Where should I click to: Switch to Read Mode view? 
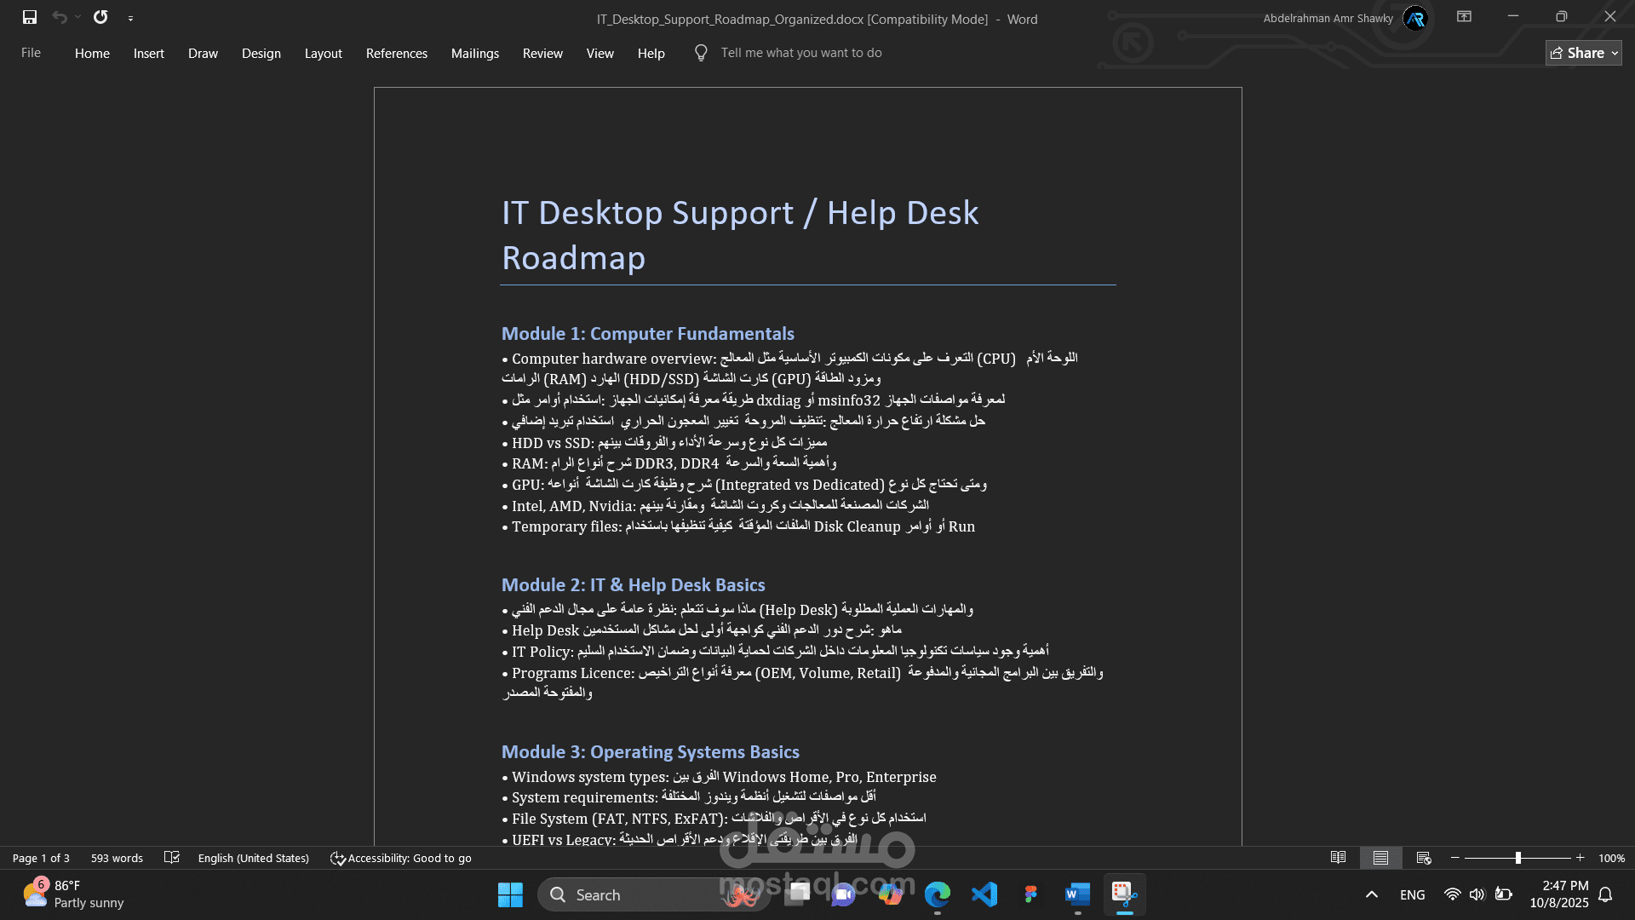click(x=1338, y=858)
